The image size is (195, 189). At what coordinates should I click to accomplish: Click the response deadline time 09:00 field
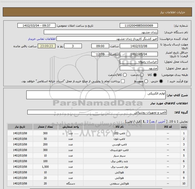tap(100, 46)
